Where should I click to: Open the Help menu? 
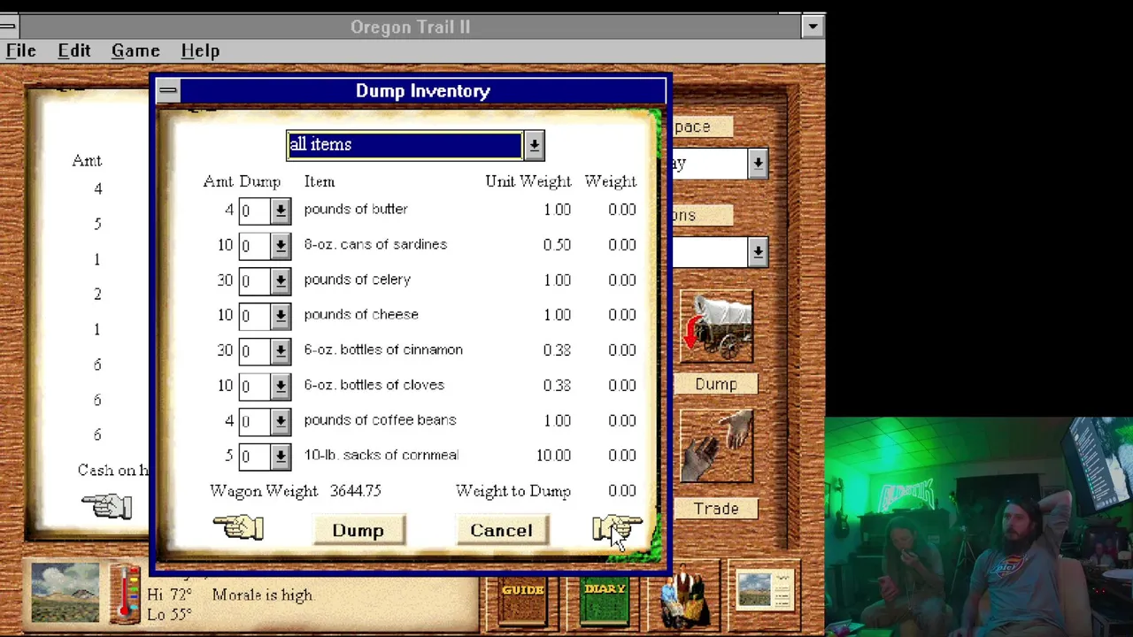point(200,51)
